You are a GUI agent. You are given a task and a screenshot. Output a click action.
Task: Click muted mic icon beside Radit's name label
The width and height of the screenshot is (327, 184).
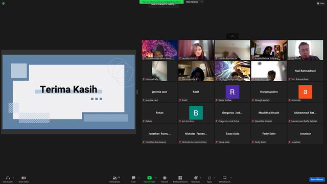pos(180,100)
